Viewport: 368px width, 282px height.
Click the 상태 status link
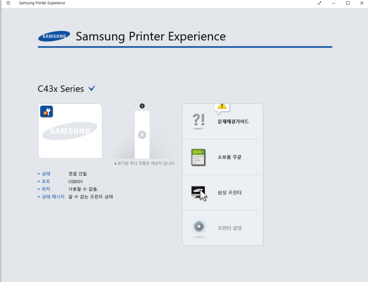pos(46,173)
